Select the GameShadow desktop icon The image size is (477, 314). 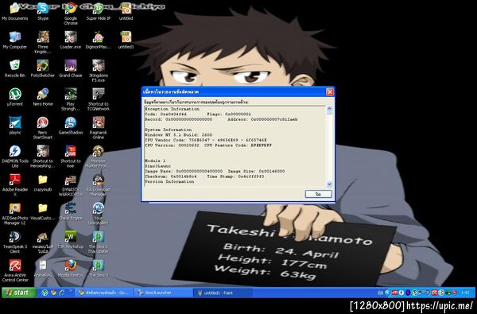[71, 126]
